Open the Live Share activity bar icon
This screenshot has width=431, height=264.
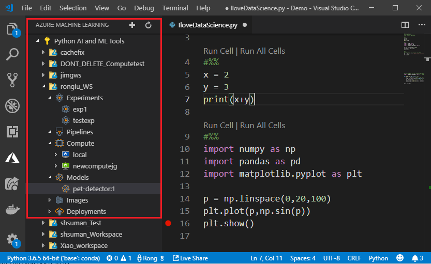[12, 184]
